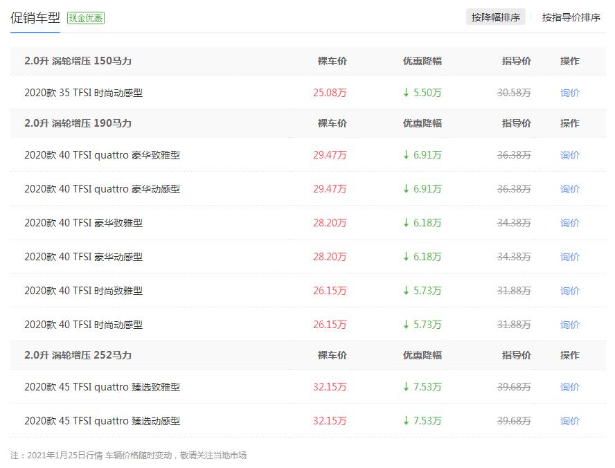Select model name 2020款 40 TFSI quattro 豪华致雅型

[x=102, y=155]
